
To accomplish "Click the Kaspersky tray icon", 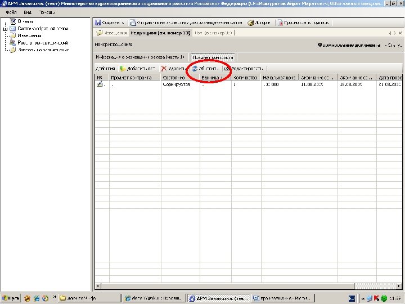I will pos(376,298).
